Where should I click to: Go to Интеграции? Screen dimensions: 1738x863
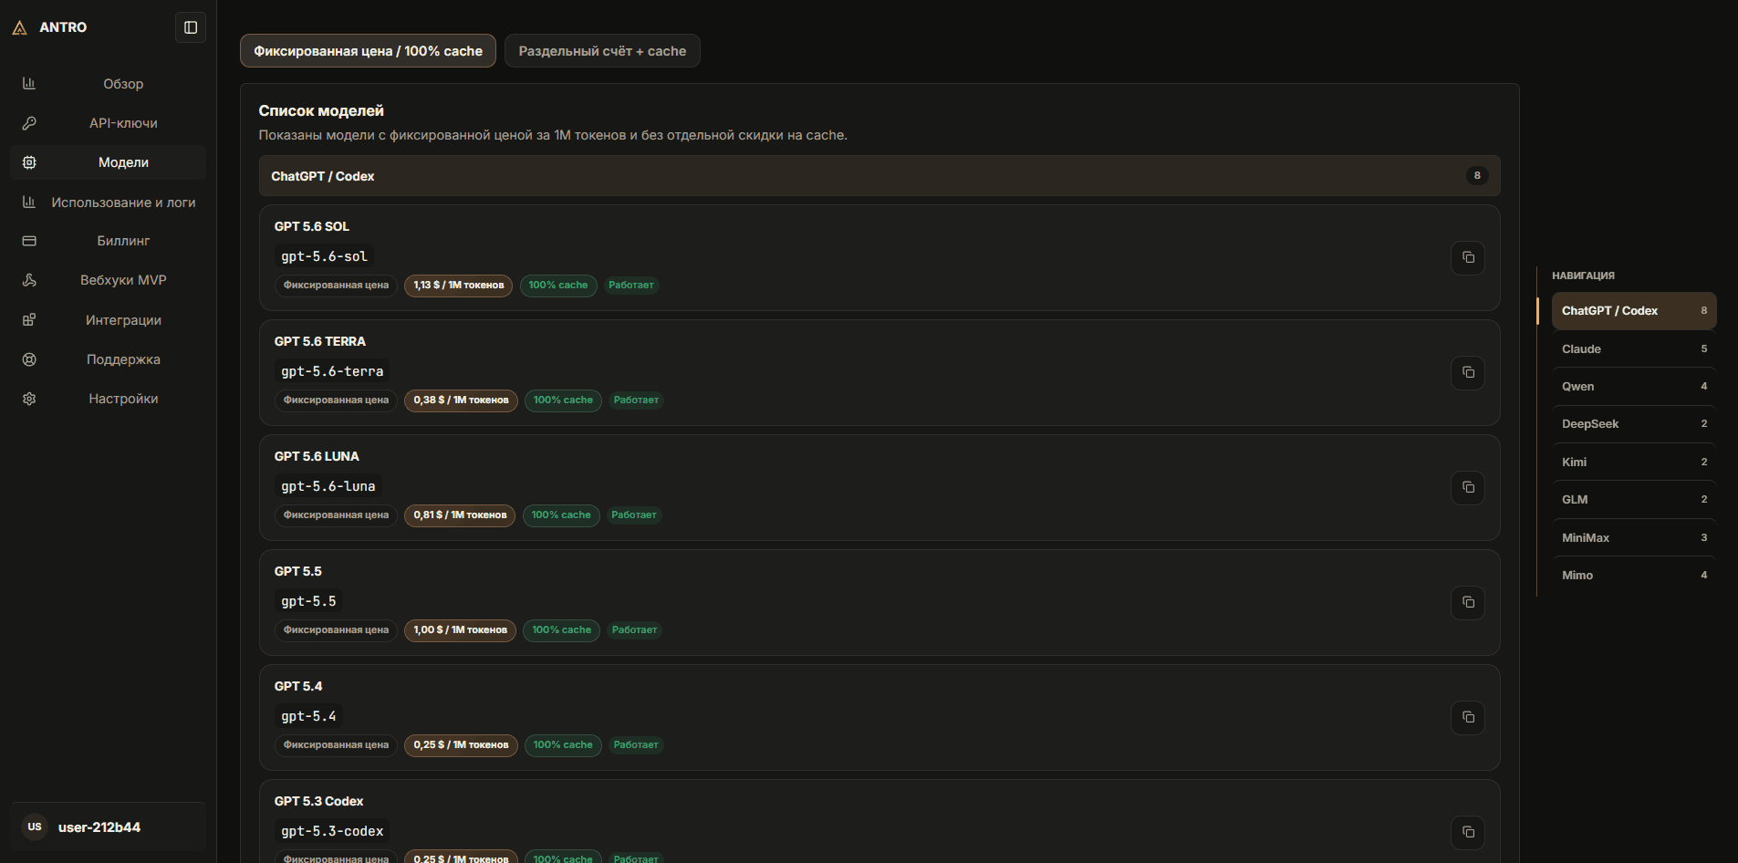pyautogui.click(x=108, y=320)
